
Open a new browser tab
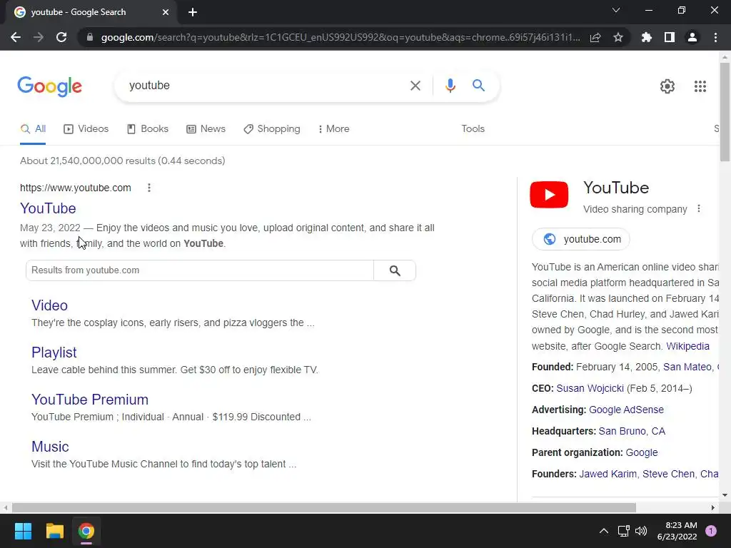pyautogui.click(x=193, y=12)
